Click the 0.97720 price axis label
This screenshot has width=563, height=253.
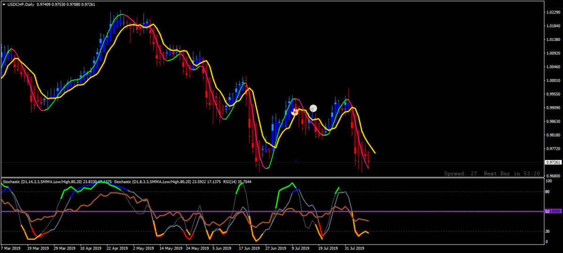(554, 149)
